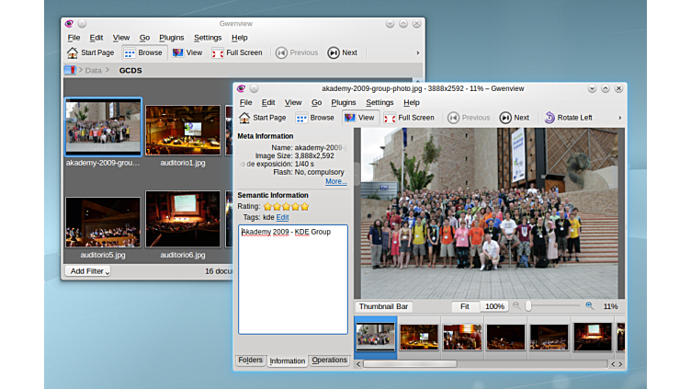Click the More... link under Meta Information
The width and height of the screenshot is (691, 389).
(x=335, y=181)
